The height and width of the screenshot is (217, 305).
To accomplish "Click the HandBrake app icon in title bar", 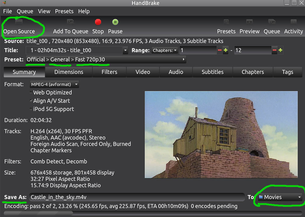I will coord(4,2).
